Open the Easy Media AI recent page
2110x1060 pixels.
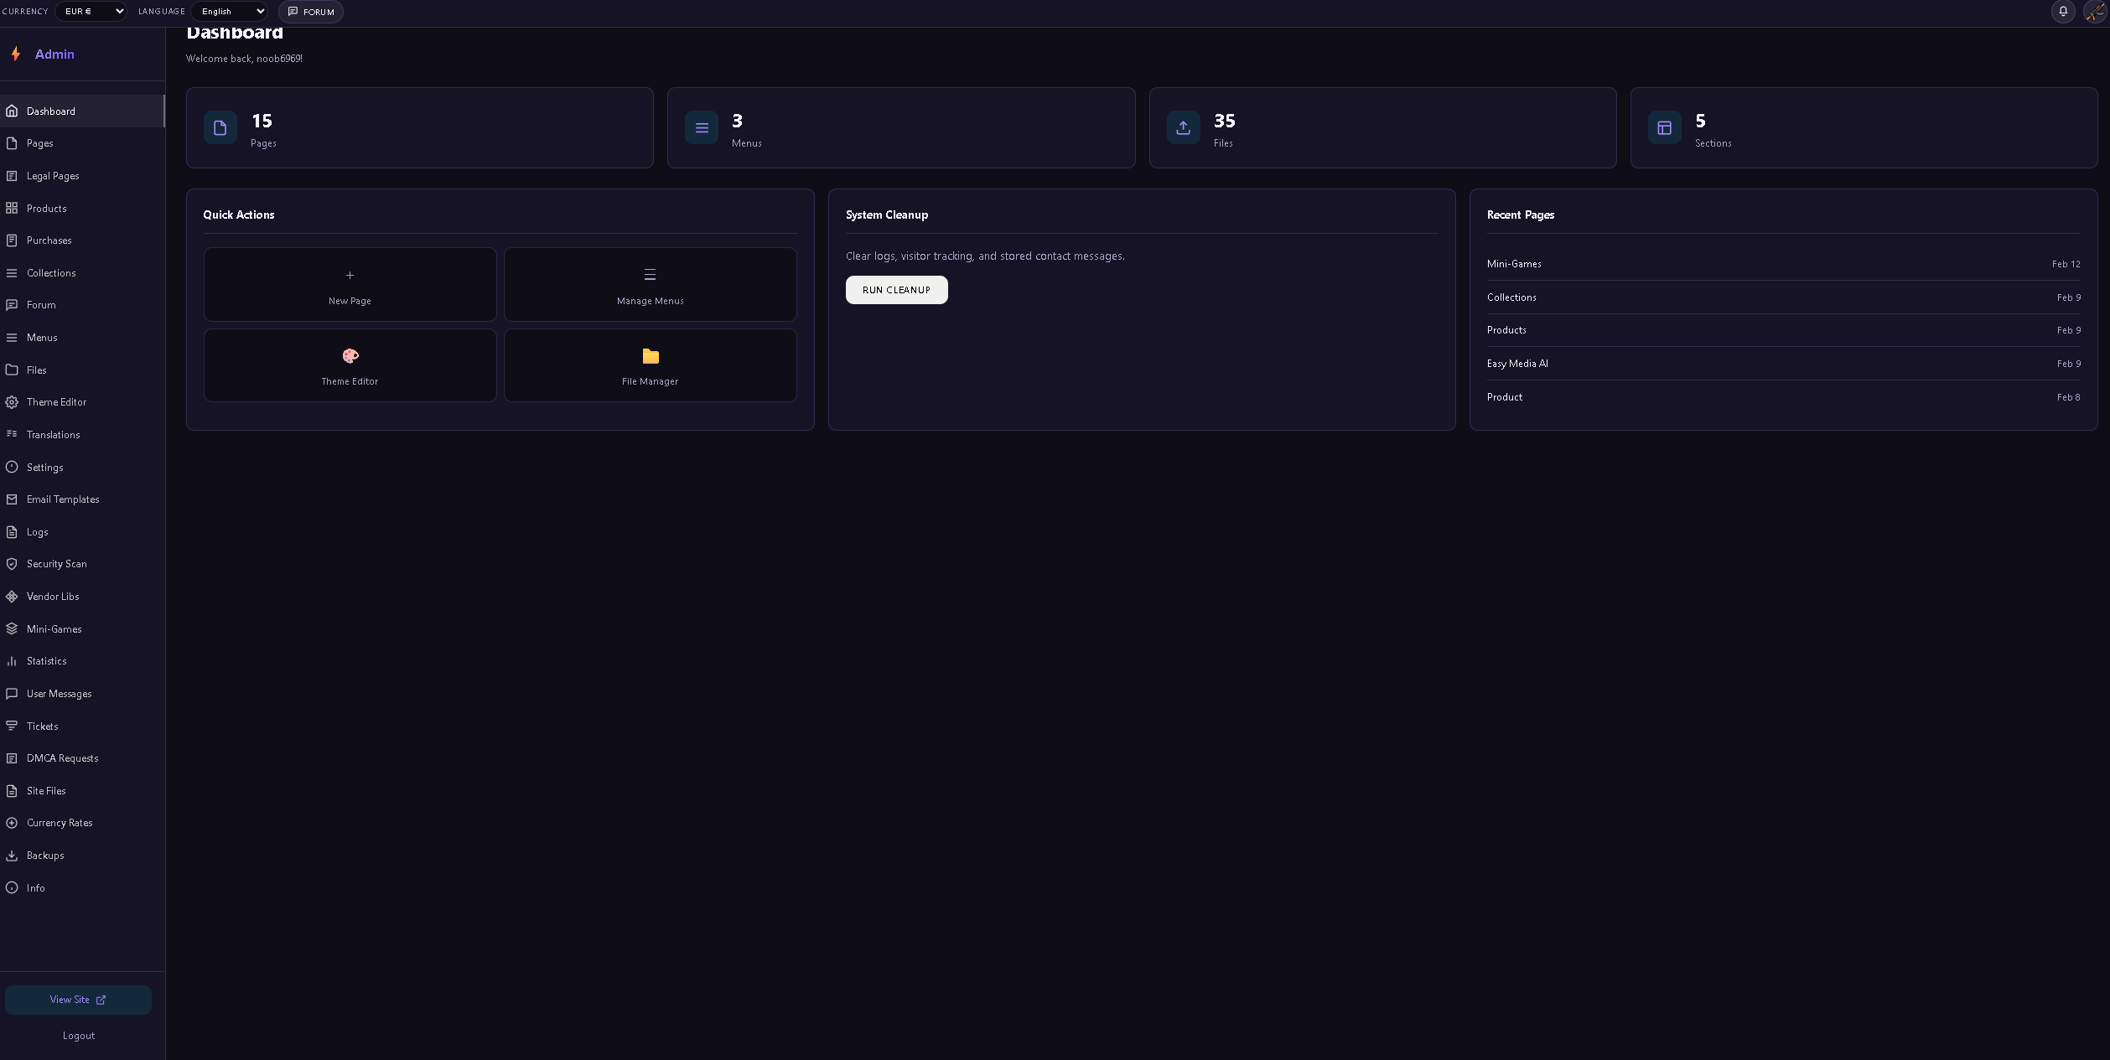(1517, 363)
